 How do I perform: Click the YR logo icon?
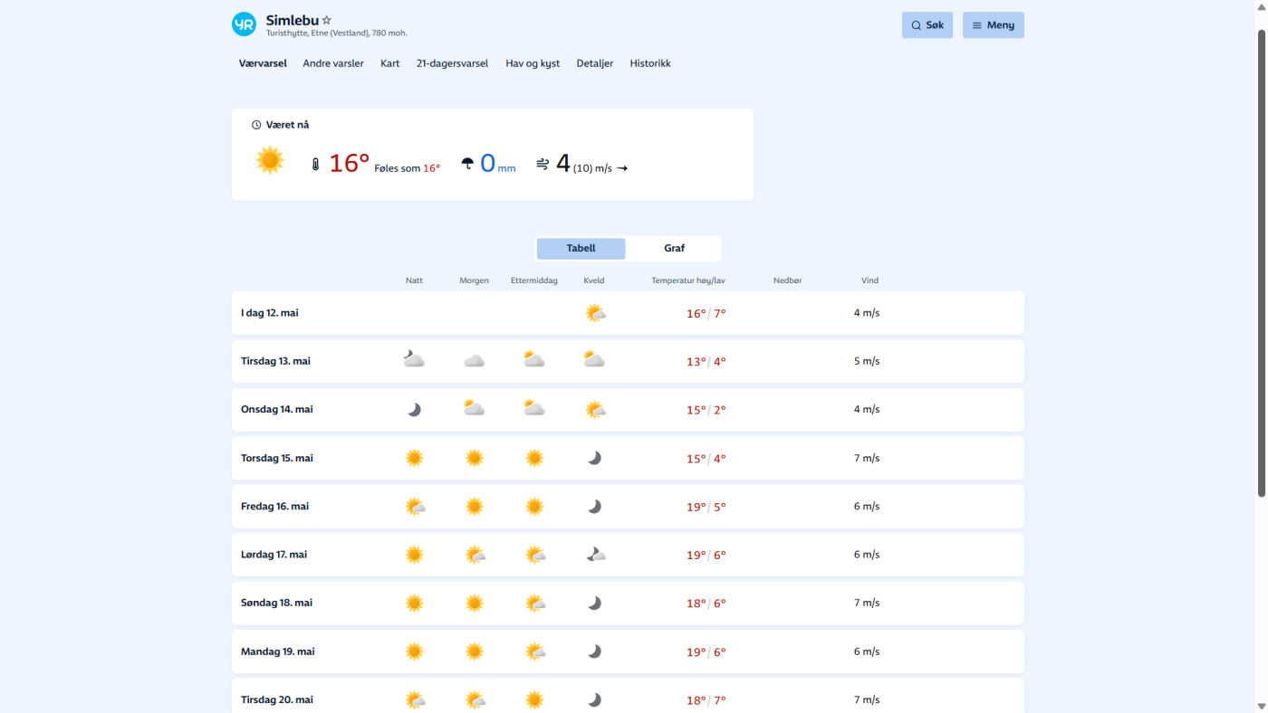[244, 24]
